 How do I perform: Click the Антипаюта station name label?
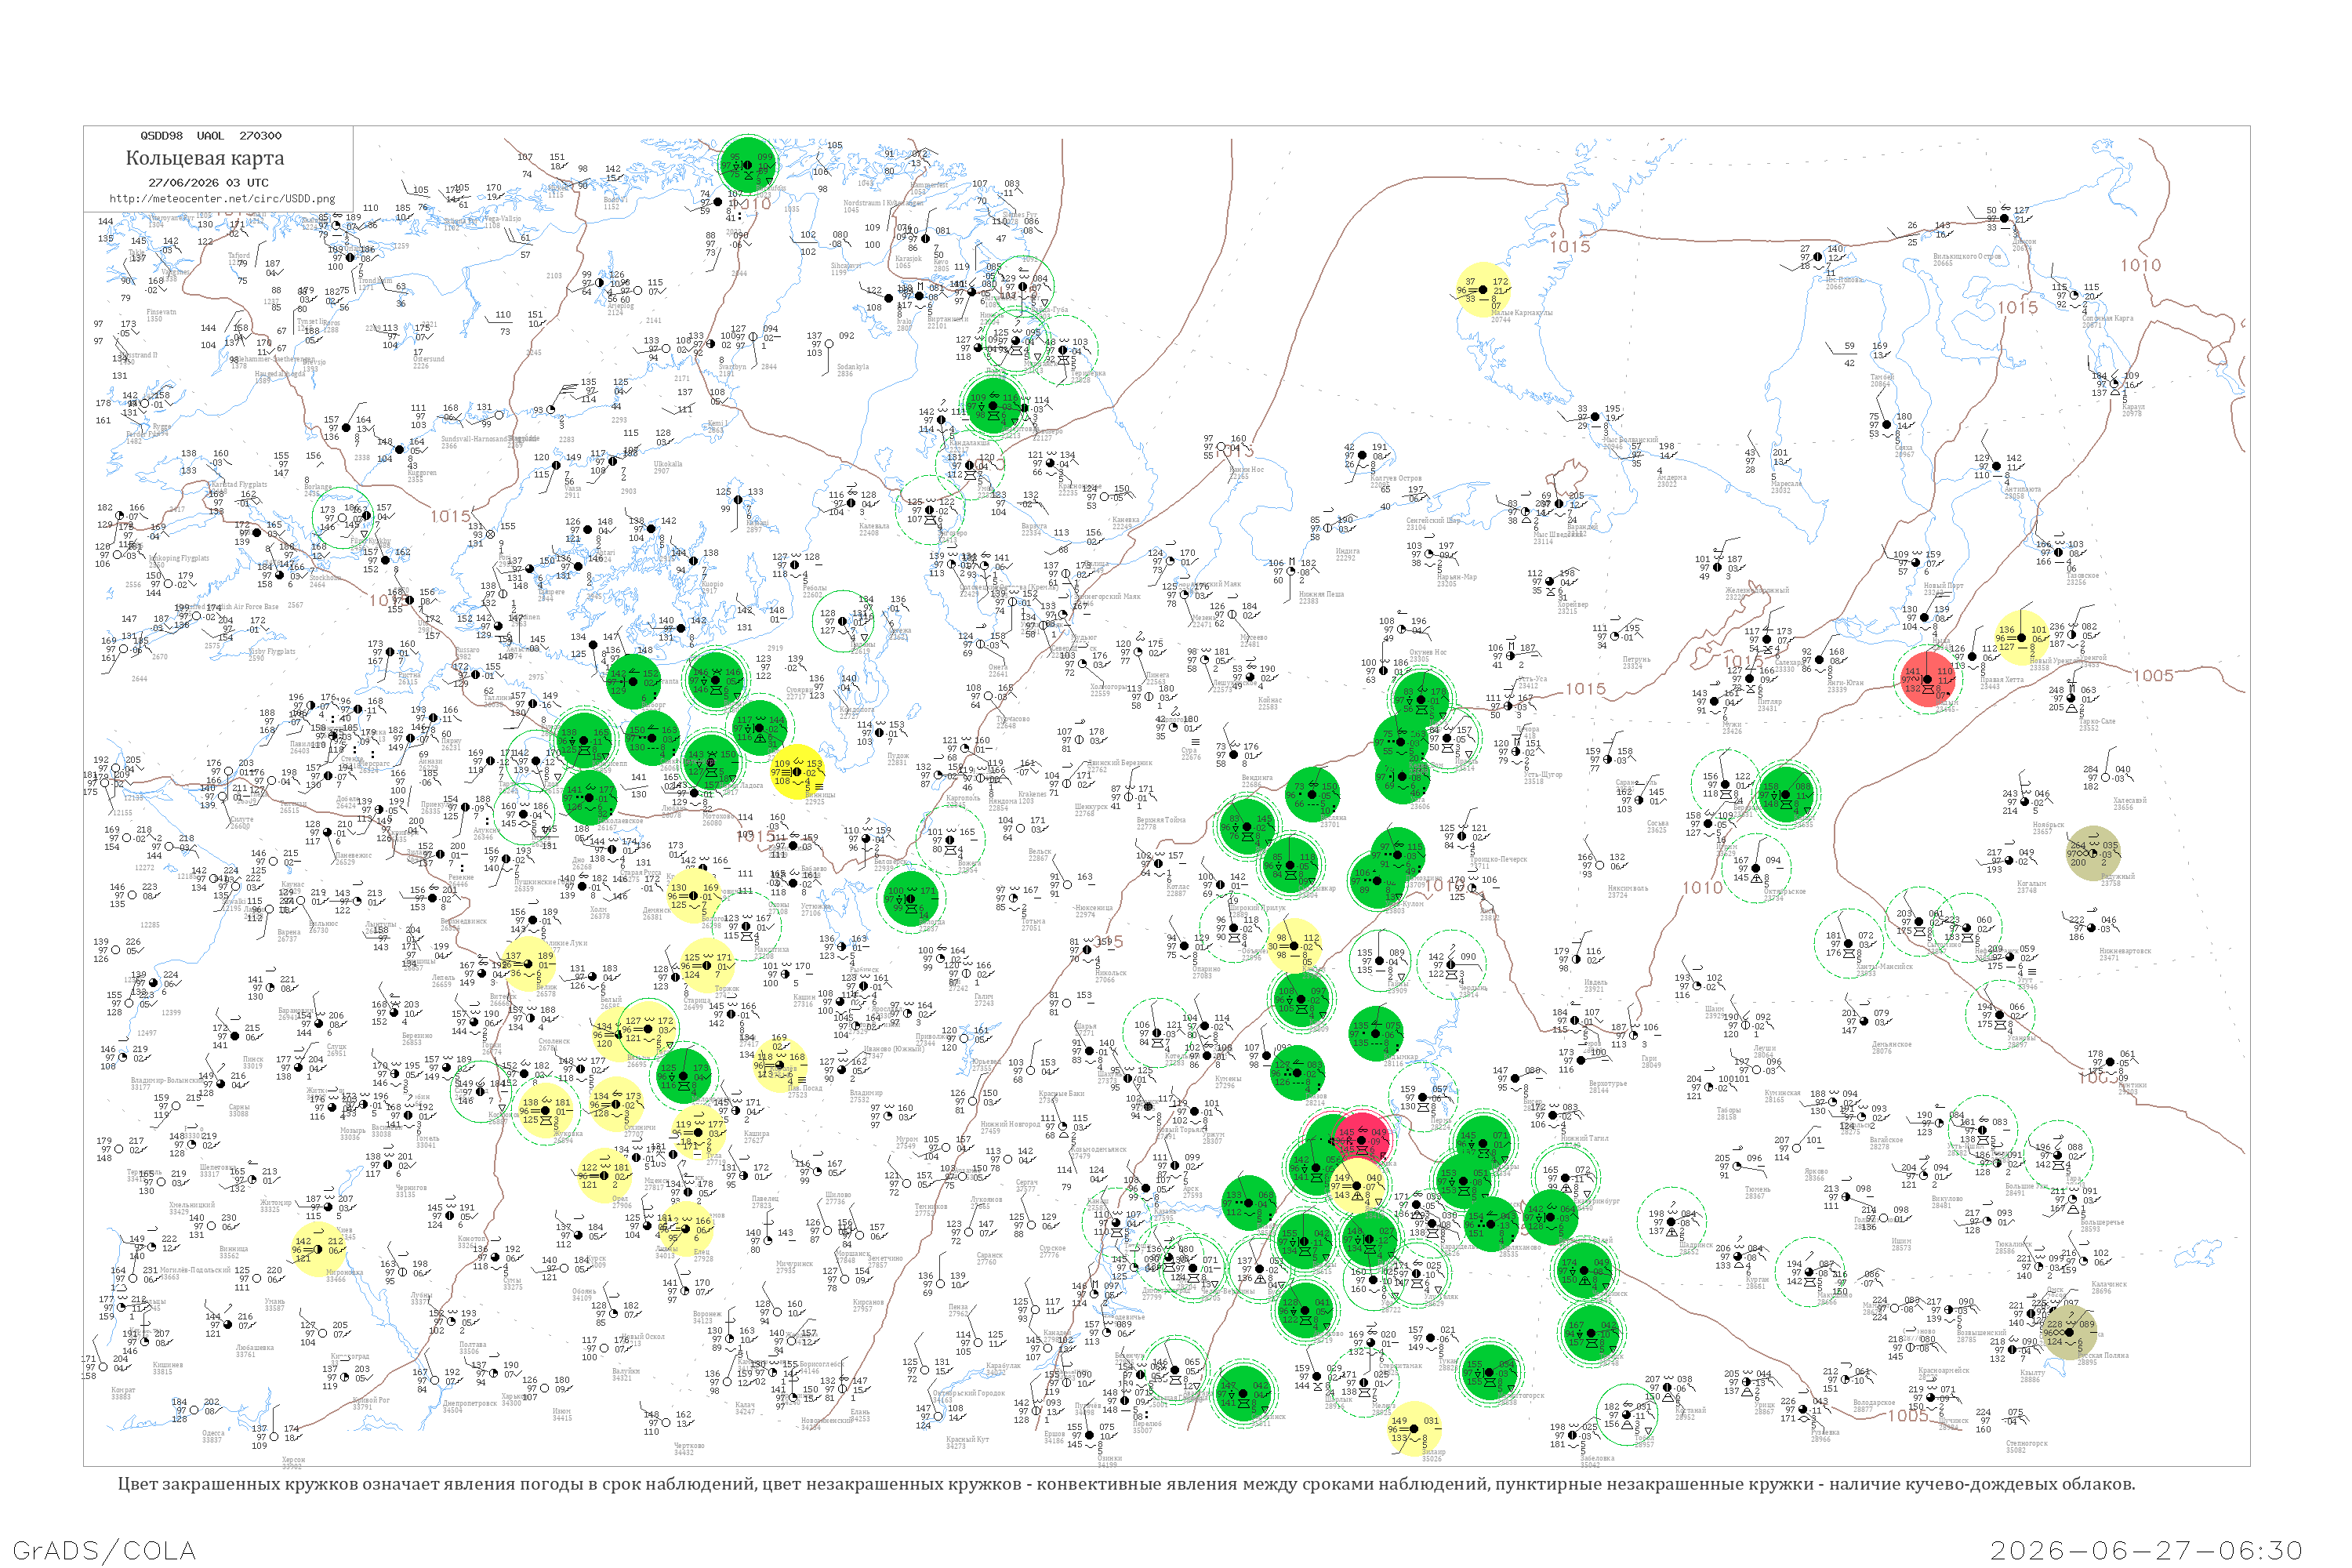pyautogui.click(x=2024, y=489)
